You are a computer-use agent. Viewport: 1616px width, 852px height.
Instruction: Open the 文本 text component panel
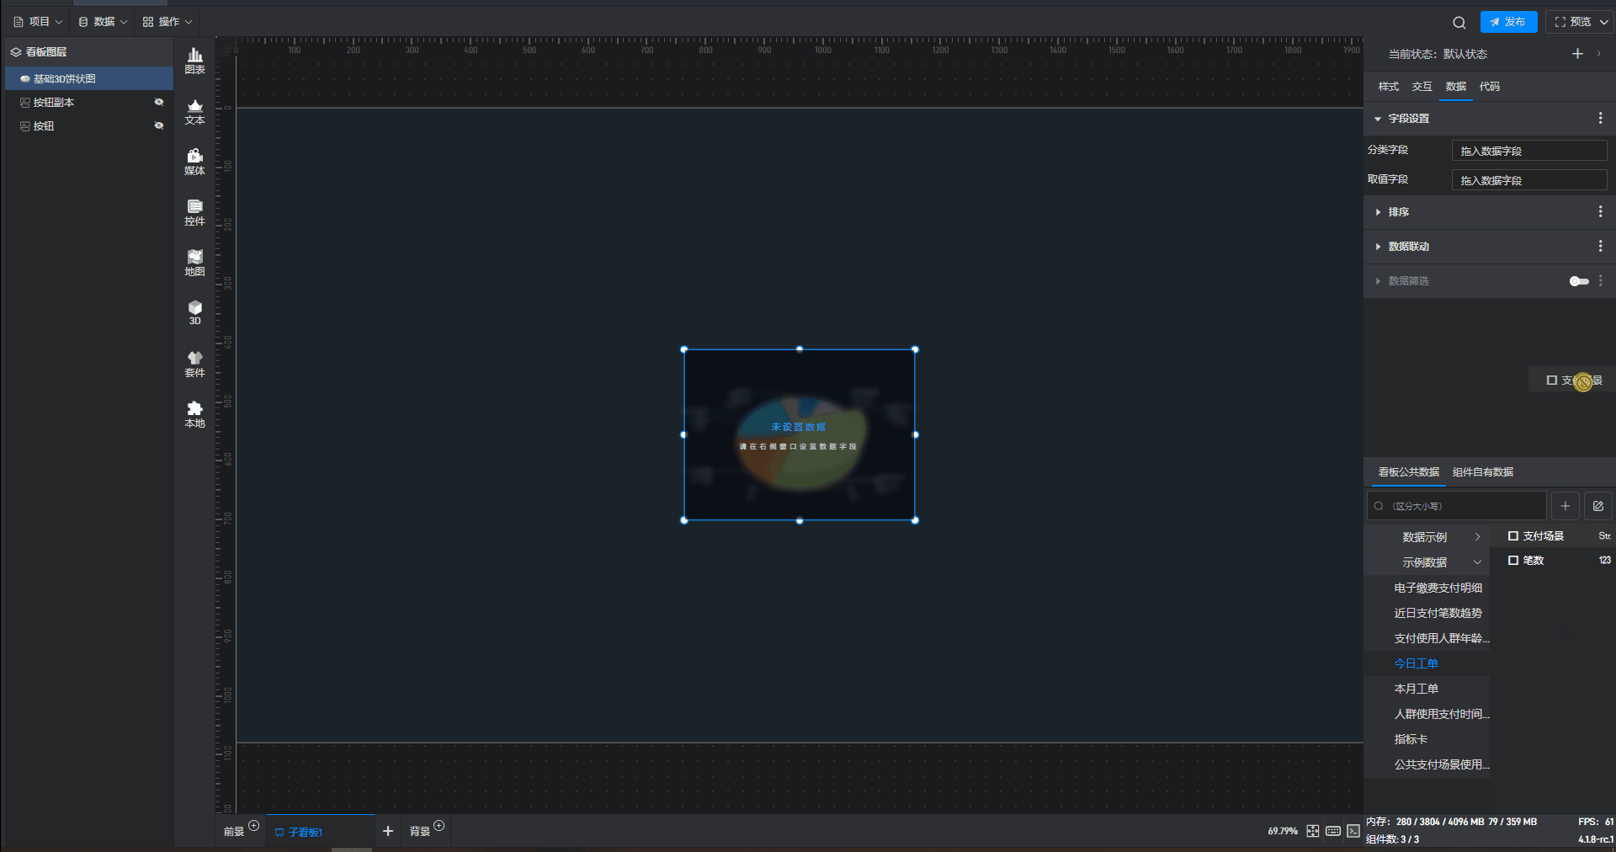(x=194, y=111)
